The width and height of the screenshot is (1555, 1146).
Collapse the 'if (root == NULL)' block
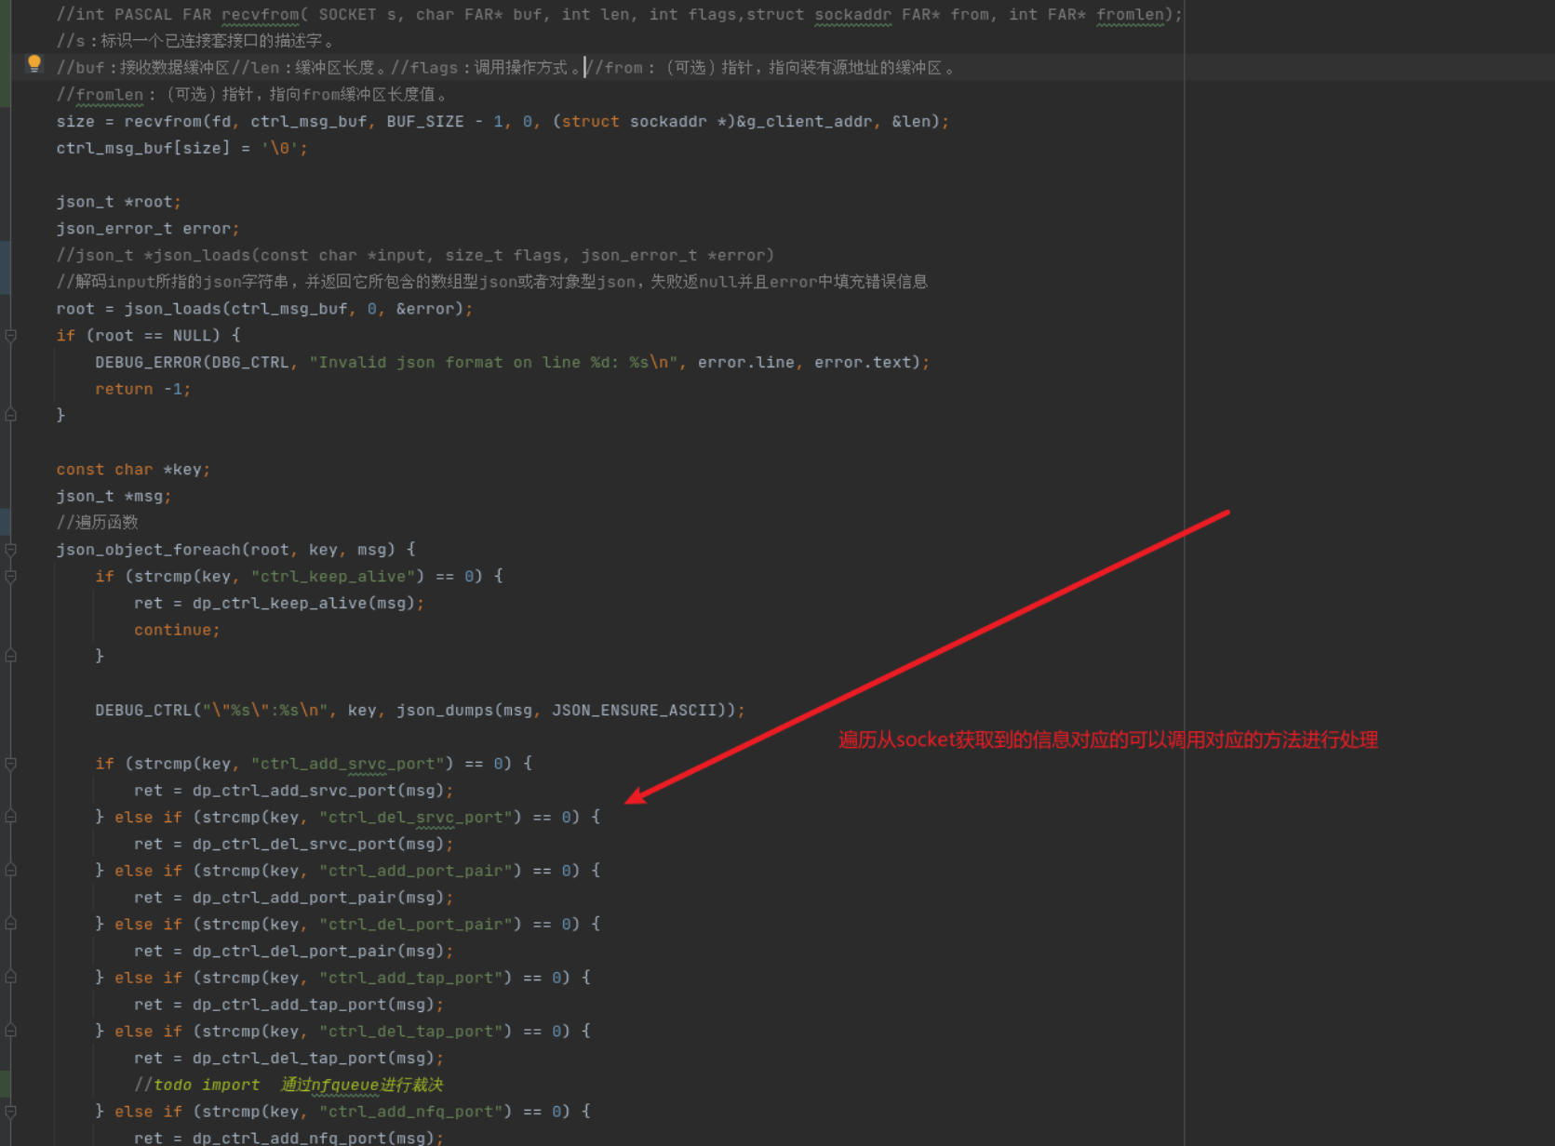coord(11,336)
